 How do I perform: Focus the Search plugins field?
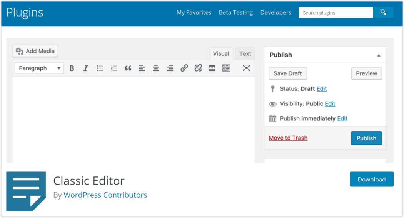pyautogui.click(x=336, y=12)
